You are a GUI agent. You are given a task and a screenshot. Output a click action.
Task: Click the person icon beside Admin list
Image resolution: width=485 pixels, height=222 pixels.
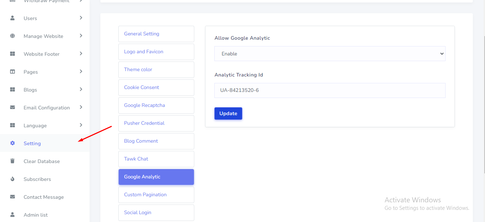[13, 214]
